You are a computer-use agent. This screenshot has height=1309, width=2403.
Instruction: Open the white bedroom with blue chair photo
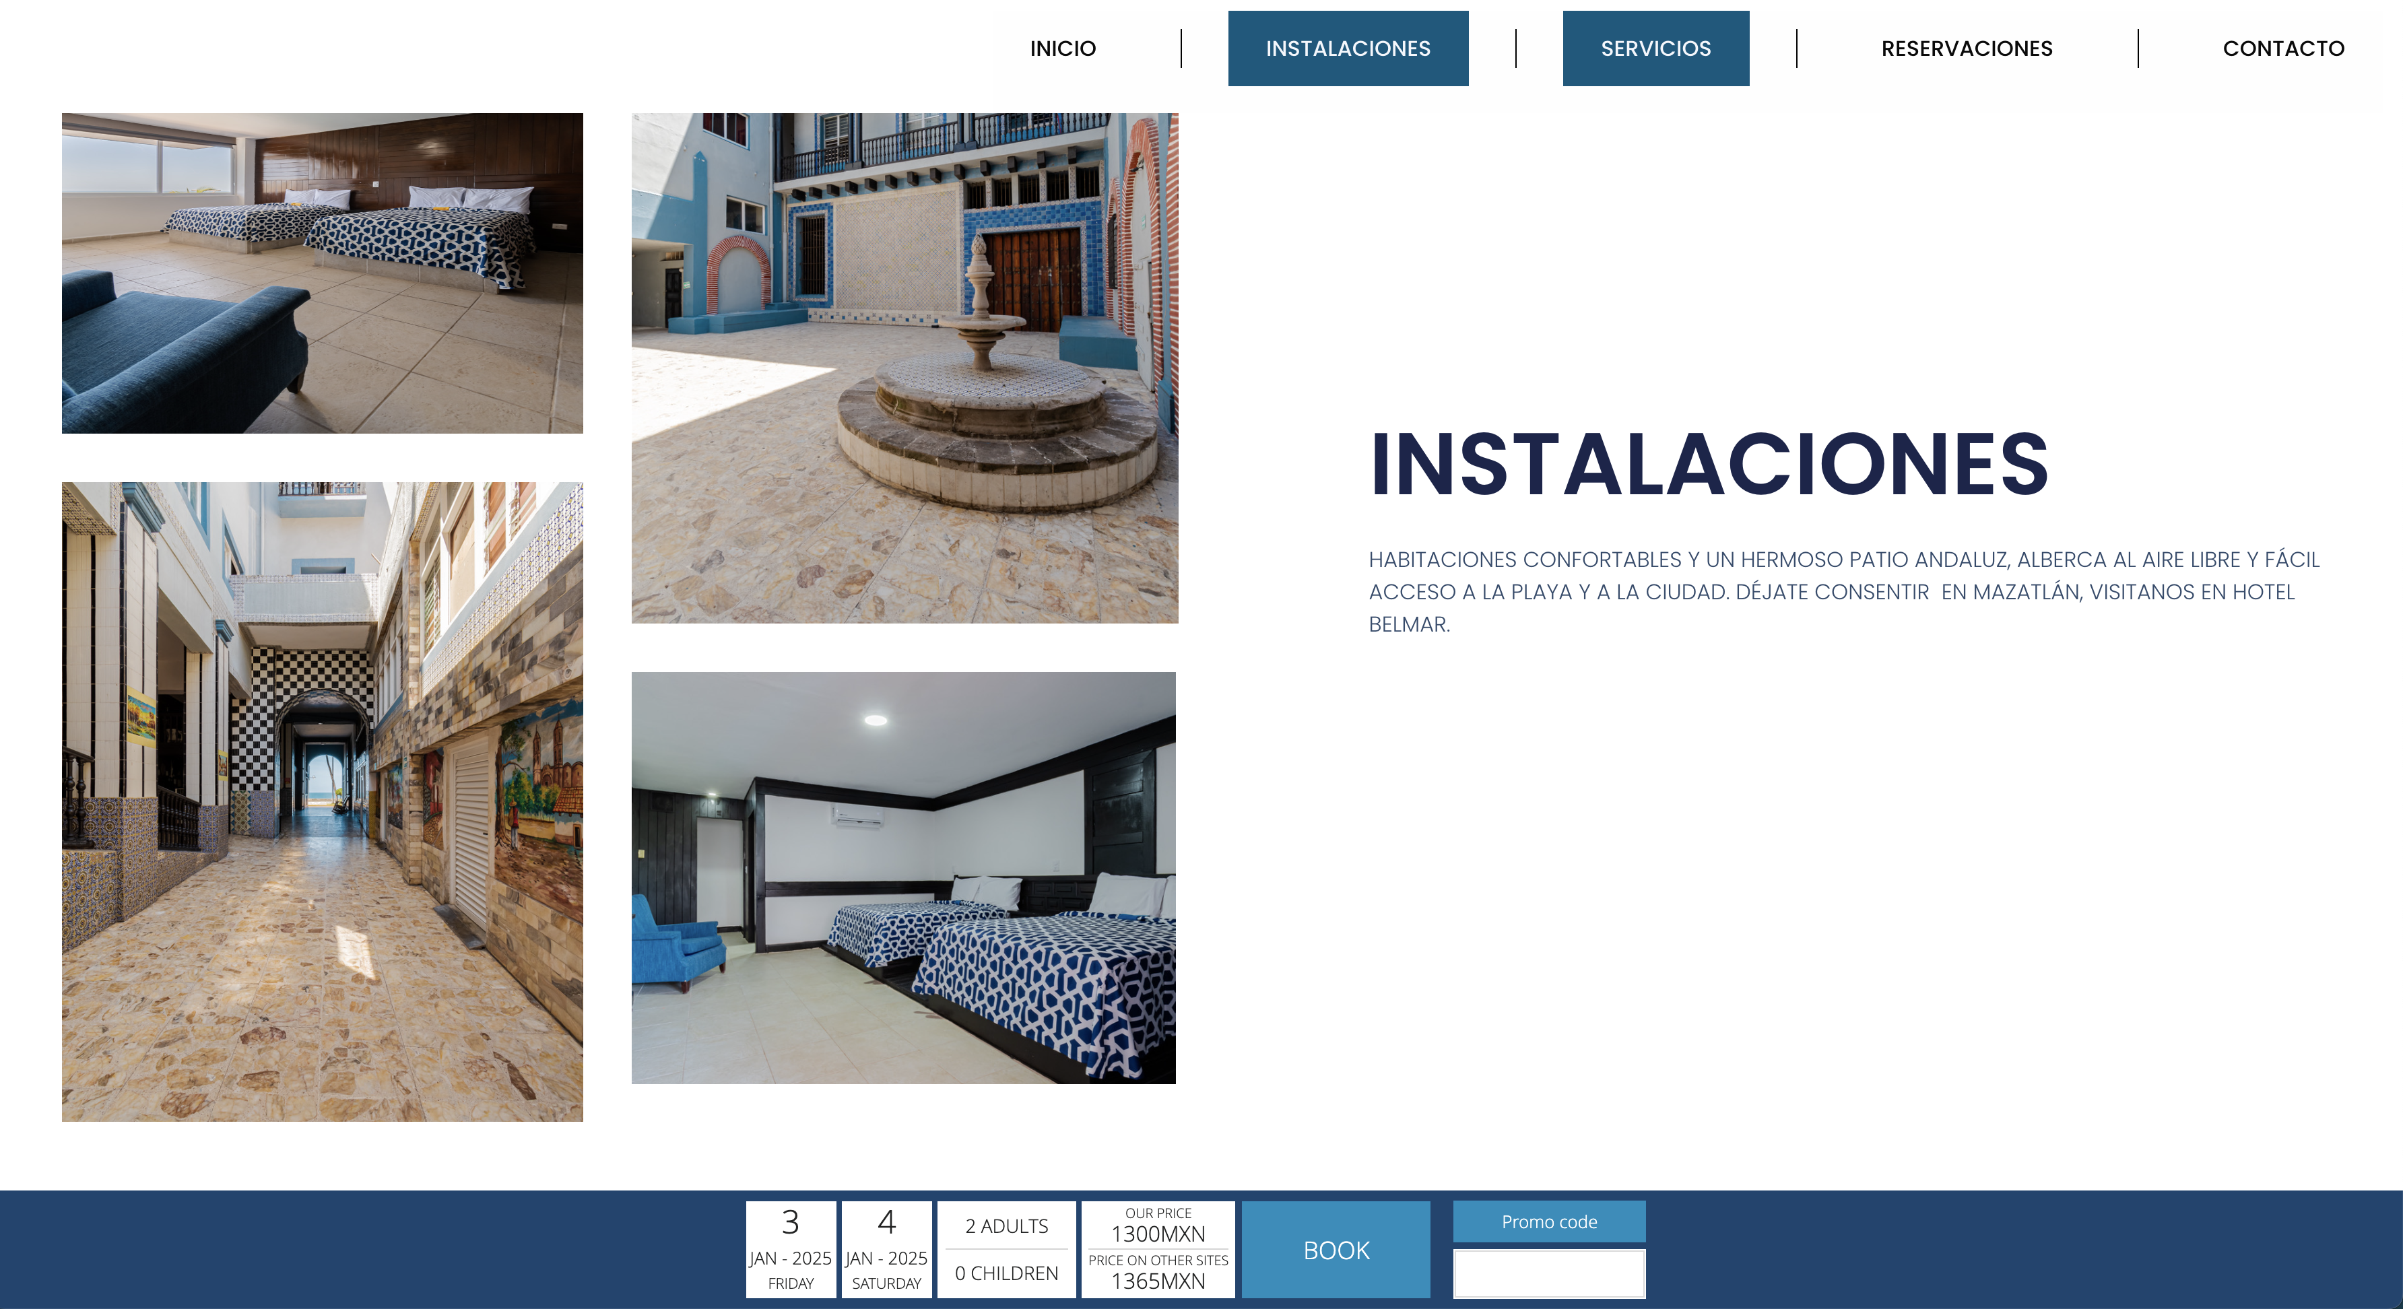click(903, 877)
